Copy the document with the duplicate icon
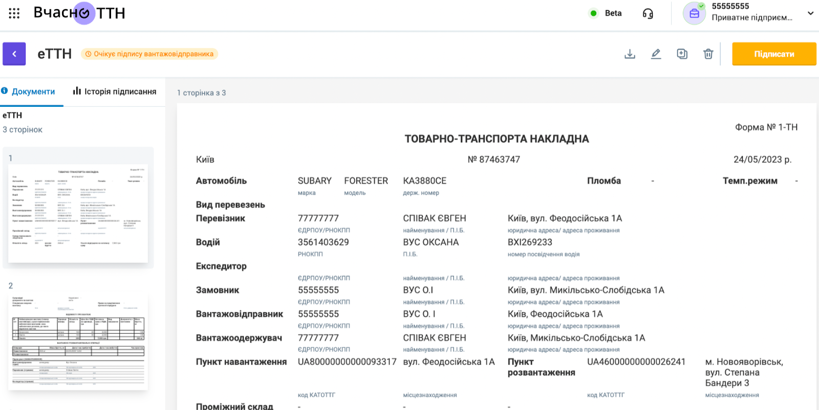 point(682,54)
